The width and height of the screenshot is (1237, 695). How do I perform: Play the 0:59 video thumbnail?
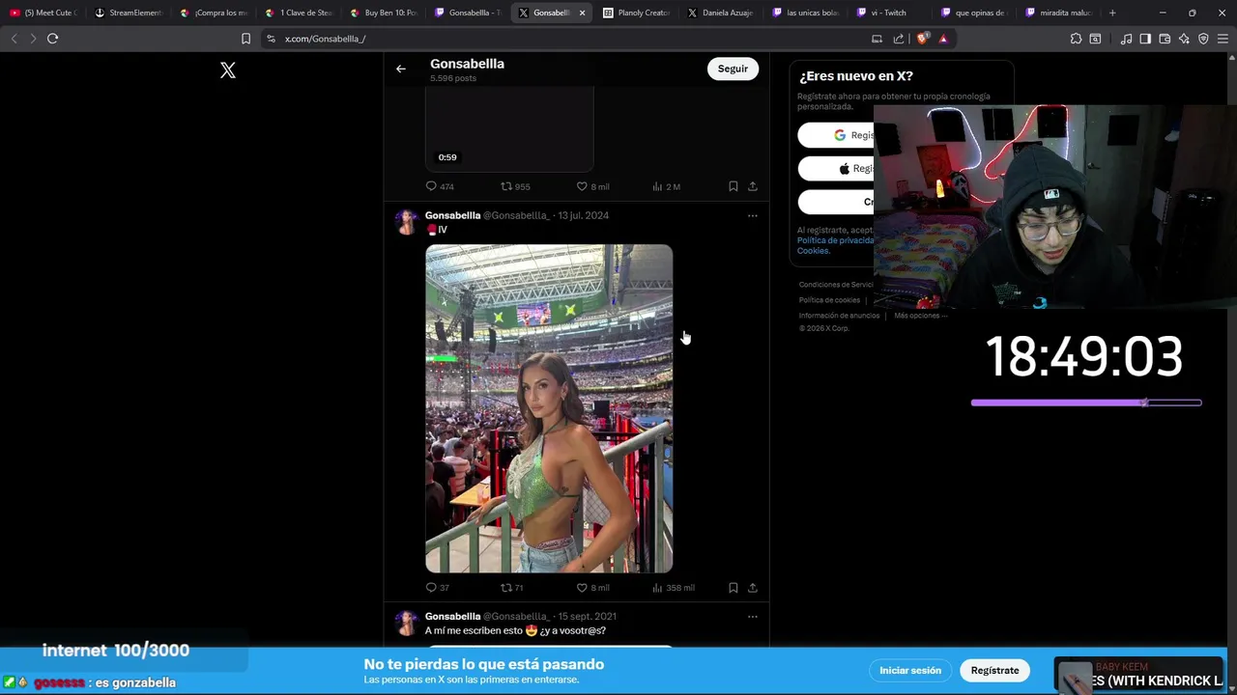(x=509, y=129)
